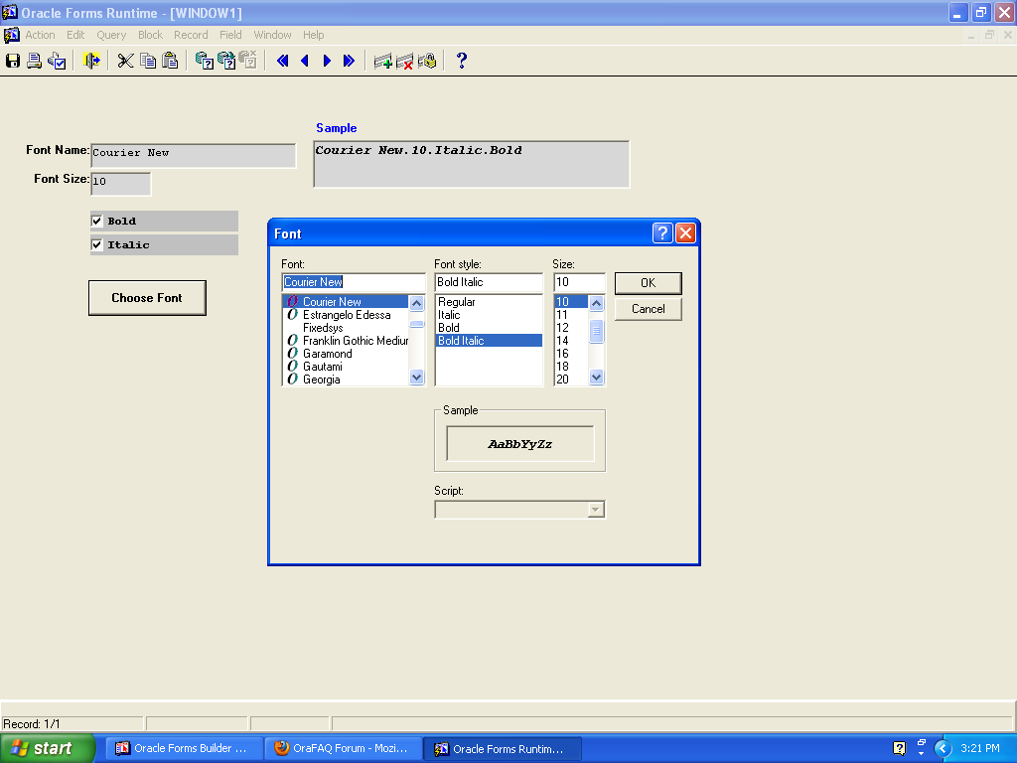Switch to OraFAQ Forum Mozilla taskbar item

(344, 749)
